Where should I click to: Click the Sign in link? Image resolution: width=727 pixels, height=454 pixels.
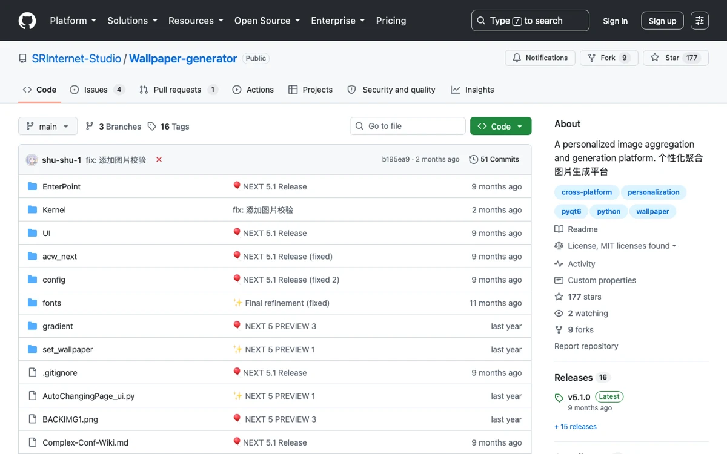click(x=615, y=21)
